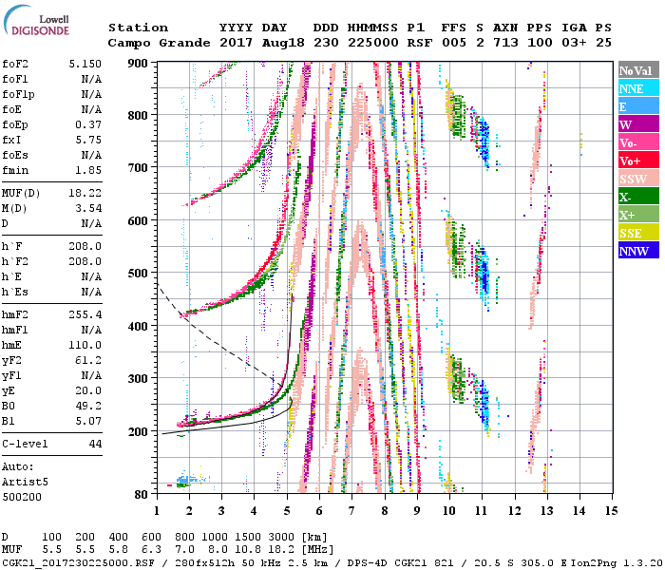Screen dimensions: 665x570
Task: Click the IGA value 03+ in header
Action: (574, 43)
